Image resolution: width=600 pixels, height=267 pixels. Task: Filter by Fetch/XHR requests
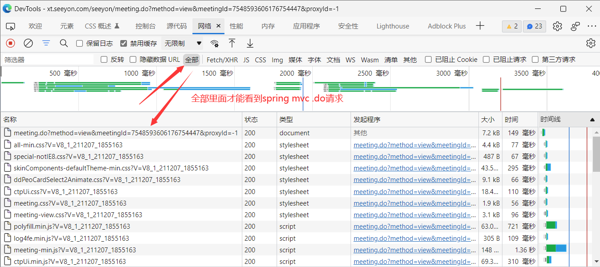tap(222, 60)
